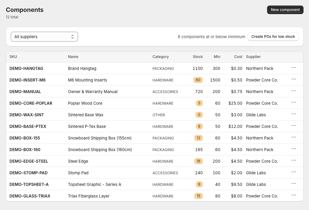The width and height of the screenshot is (309, 210).
Task: Click the Poplar Wood Core name
Action: click(x=85, y=103)
